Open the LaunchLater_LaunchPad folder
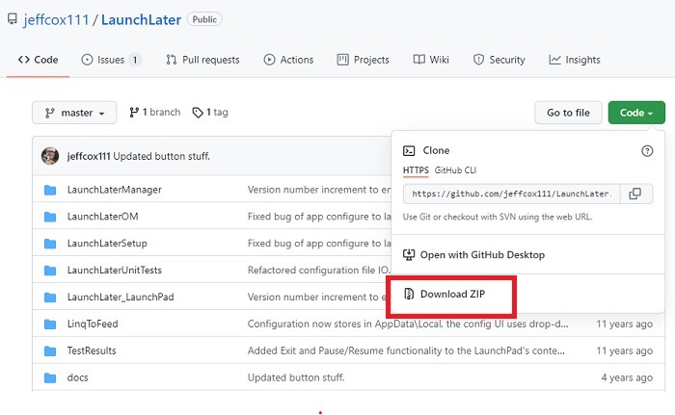Viewport: 675px width, 415px height. point(121,297)
